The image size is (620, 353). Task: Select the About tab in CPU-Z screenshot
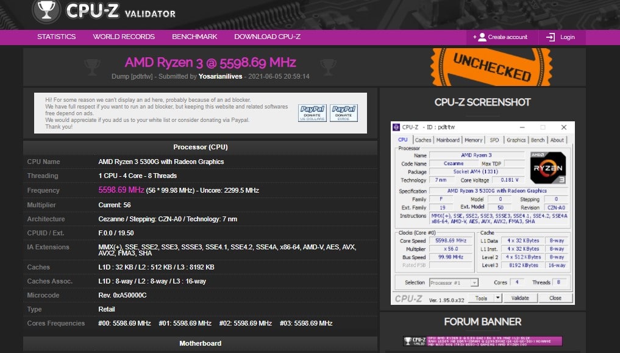(557, 140)
